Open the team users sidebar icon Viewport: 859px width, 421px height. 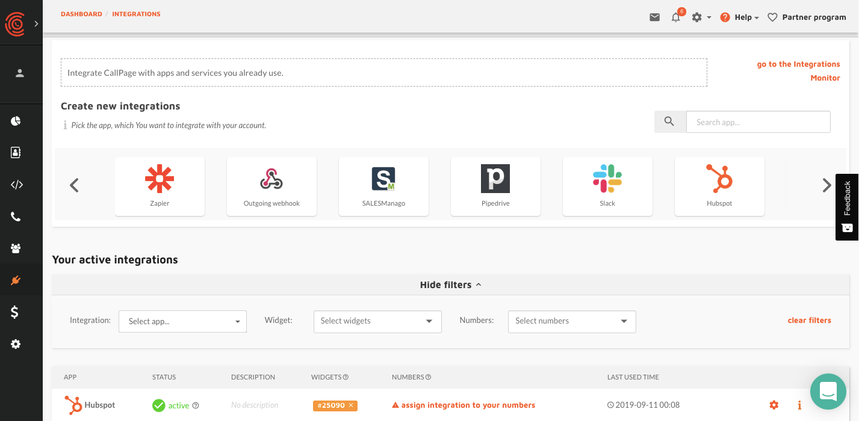click(x=16, y=248)
